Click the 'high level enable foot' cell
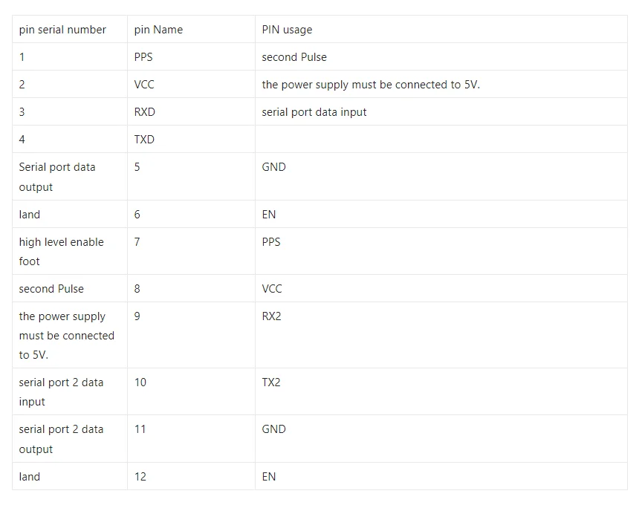This screenshot has height=508, width=642. pyautogui.click(x=70, y=251)
